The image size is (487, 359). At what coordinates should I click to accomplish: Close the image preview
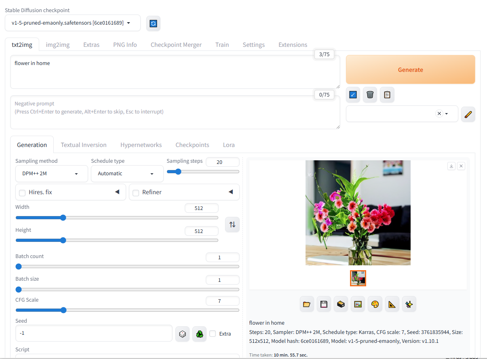point(461,166)
